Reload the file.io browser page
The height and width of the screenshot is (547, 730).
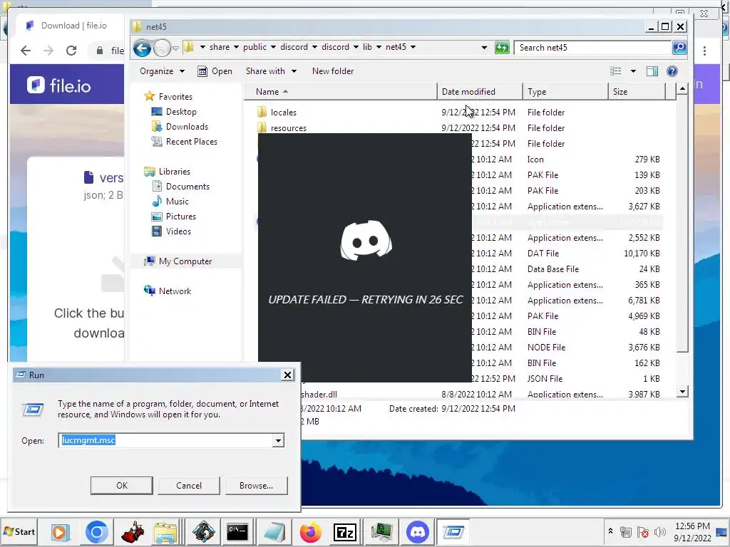tap(71, 51)
